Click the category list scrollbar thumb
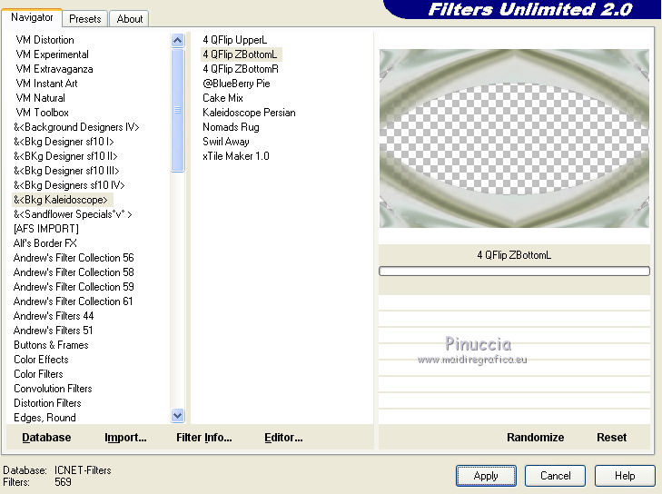662x494 pixels. click(x=178, y=111)
